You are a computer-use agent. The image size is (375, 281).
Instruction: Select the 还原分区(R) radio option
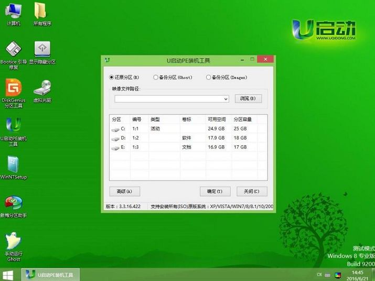pos(124,77)
